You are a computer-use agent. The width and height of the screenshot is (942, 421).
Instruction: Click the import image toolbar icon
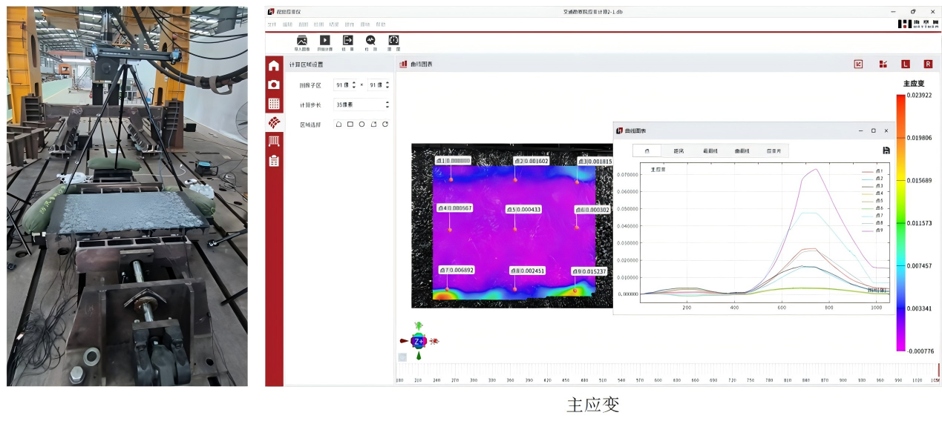click(x=301, y=41)
